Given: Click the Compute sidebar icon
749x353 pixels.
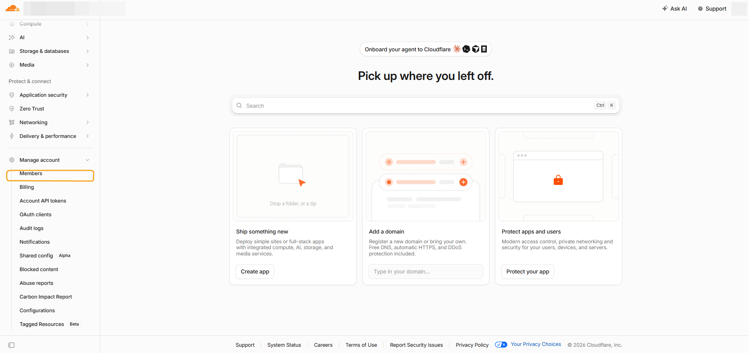Looking at the screenshot, I should (12, 24).
